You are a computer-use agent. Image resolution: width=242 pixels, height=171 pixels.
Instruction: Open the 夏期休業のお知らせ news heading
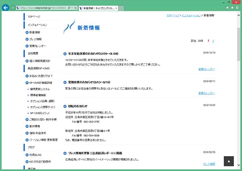click(89, 82)
